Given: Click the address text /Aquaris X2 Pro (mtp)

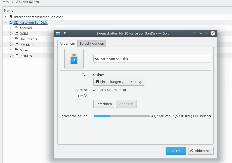Looking at the screenshot, I should coord(109,90).
